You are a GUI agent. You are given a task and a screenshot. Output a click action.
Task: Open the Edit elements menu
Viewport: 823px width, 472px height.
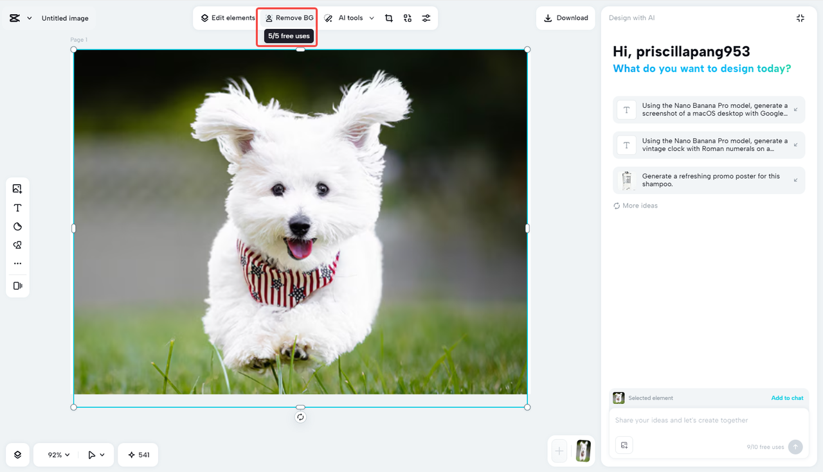point(229,18)
